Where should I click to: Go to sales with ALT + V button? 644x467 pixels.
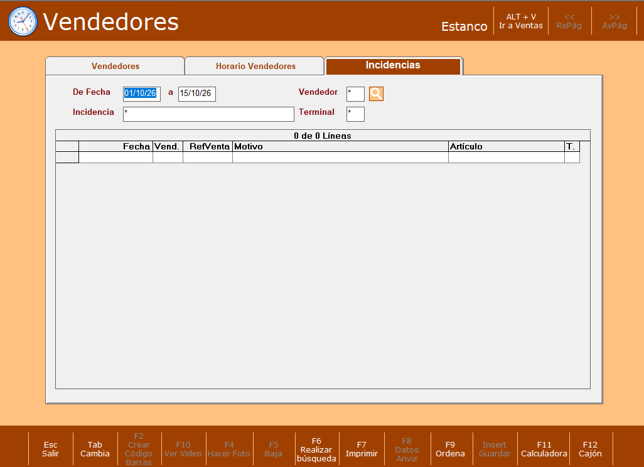521,21
